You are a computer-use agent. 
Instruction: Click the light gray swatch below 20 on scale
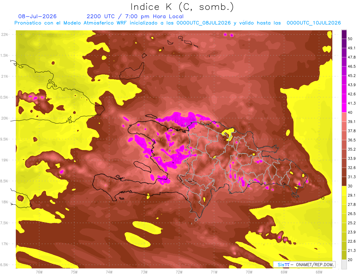344,264
